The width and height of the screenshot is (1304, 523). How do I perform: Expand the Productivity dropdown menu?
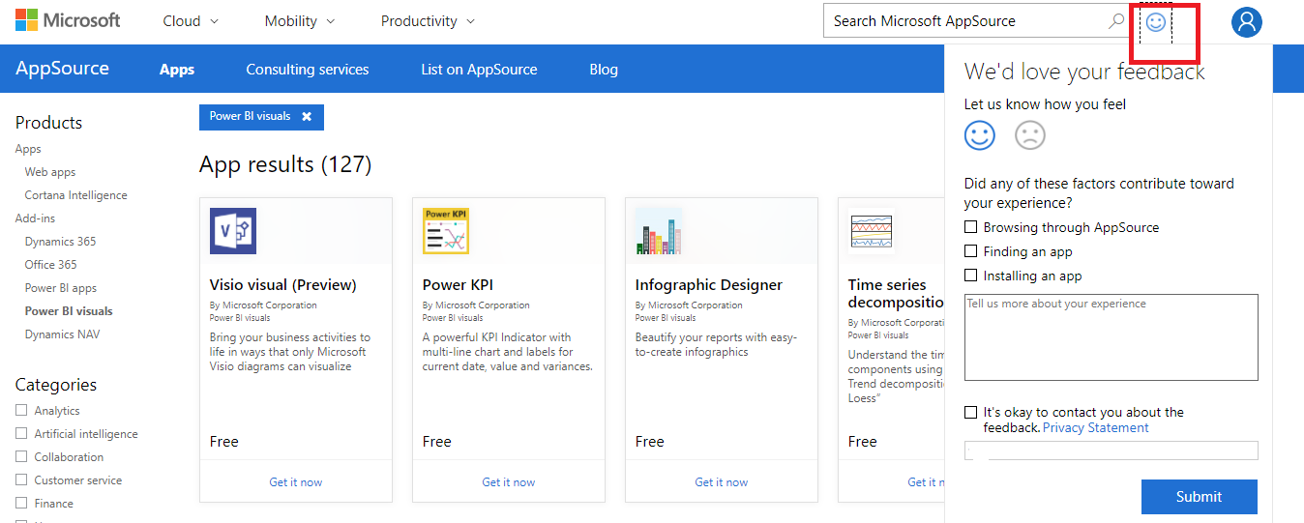(x=428, y=20)
